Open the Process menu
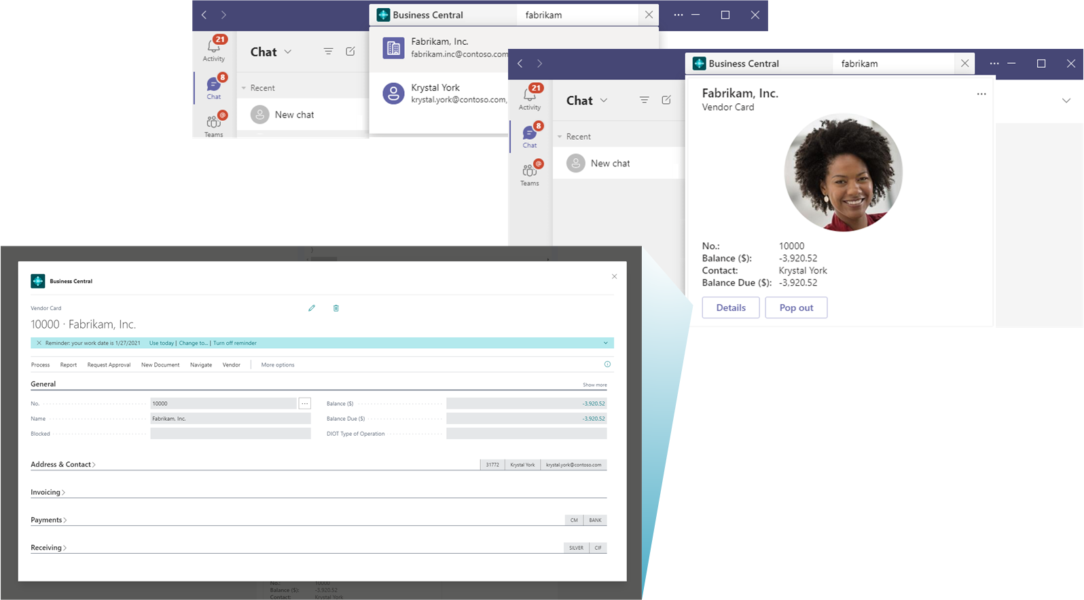The width and height of the screenshot is (1084, 600). (x=41, y=364)
